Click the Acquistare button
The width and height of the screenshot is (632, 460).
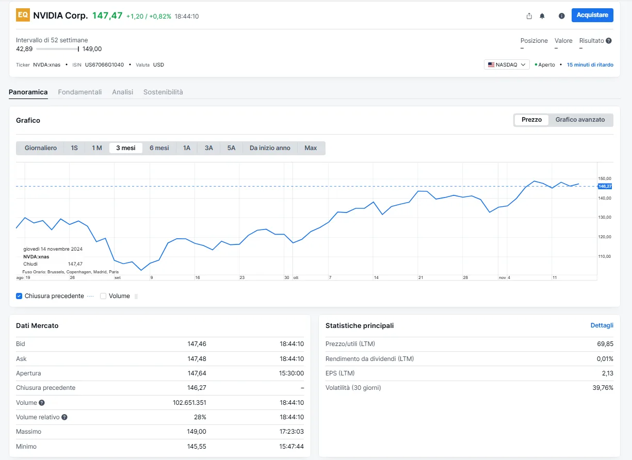point(592,15)
